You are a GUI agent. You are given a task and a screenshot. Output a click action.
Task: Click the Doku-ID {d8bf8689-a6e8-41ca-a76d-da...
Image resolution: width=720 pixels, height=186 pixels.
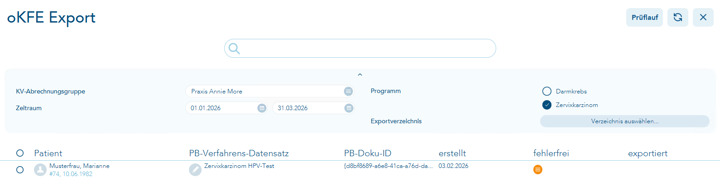coord(388,166)
